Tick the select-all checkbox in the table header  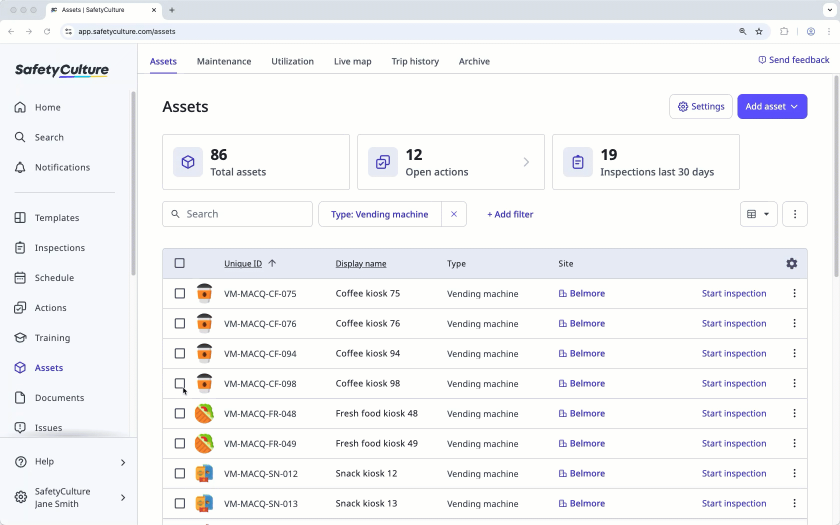tap(179, 263)
